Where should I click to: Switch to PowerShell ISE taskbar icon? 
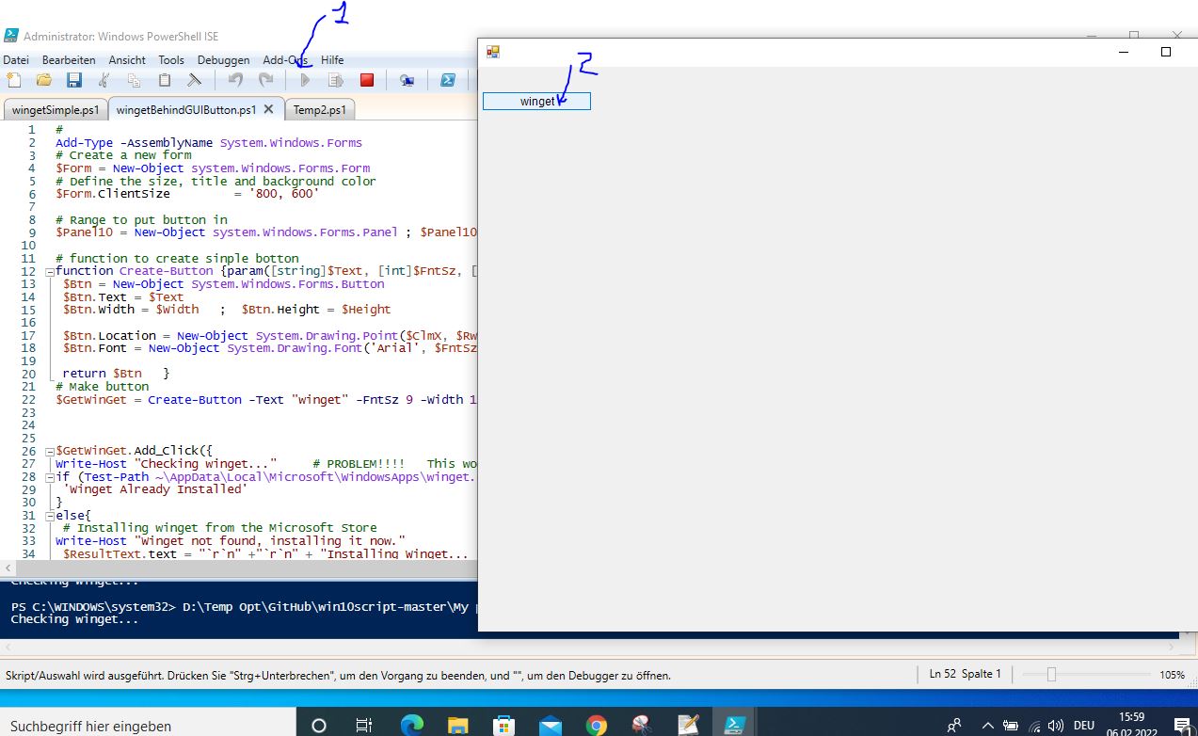click(734, 725)
